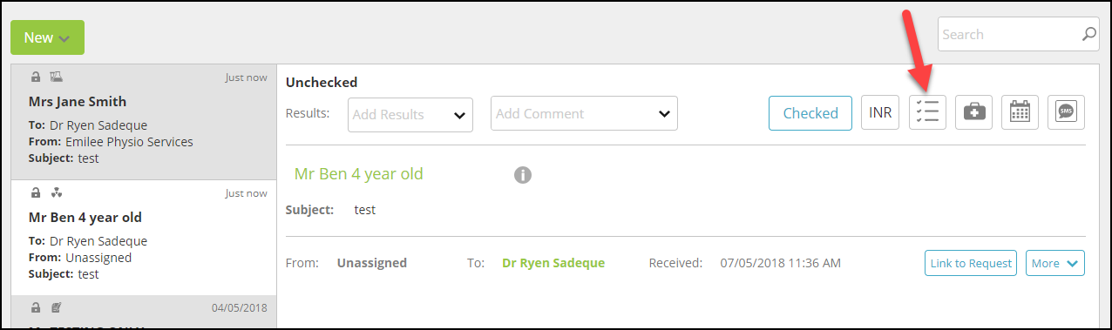Expand the Add Results dropdown
The image size is (1112, 330).
point(410,114)
